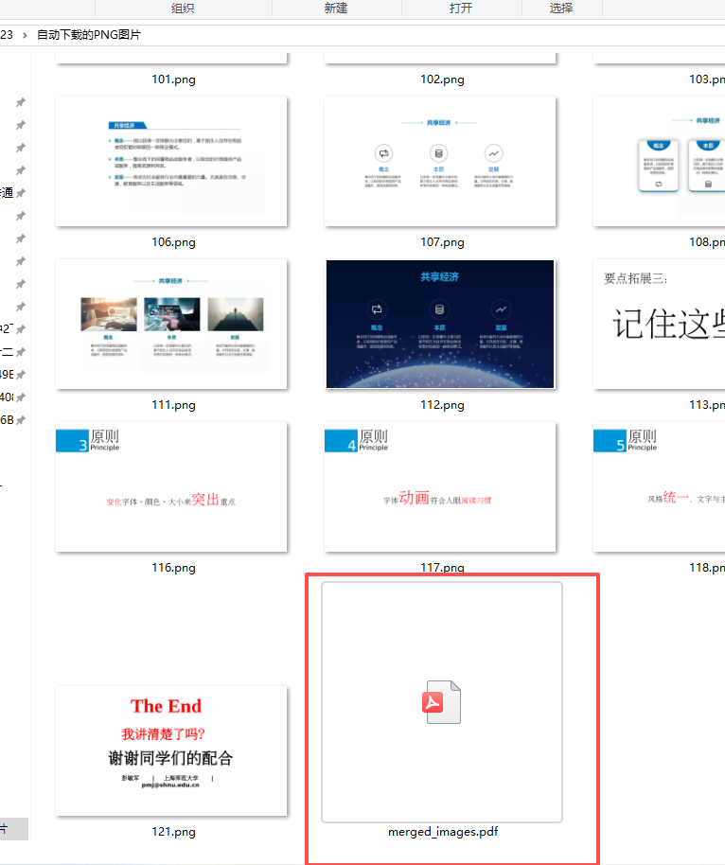Screen dimensions: 725x865
Task: Click the merged_images.pdf file name
Action: 443,831
